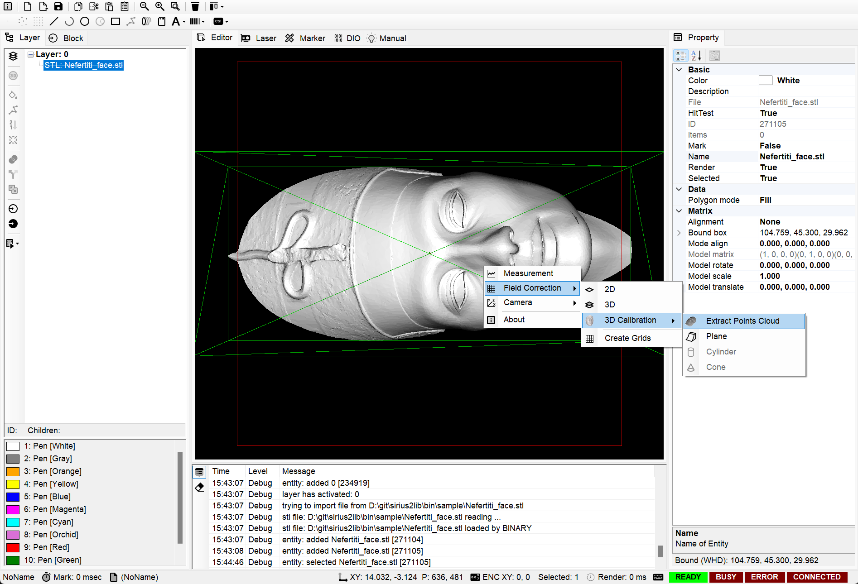
Task: Click Measurement in the context menu
Action: coord(532,273)
